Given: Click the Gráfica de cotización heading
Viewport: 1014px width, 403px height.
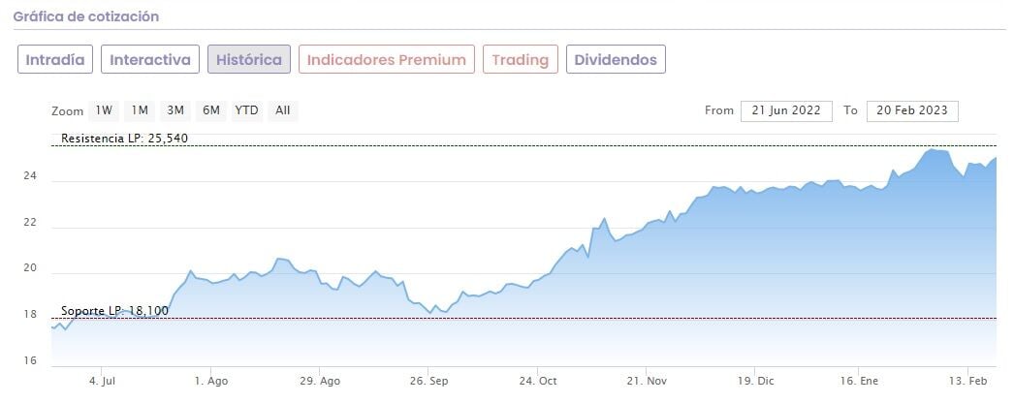Looking at the screenshot, I should point(86,16).
